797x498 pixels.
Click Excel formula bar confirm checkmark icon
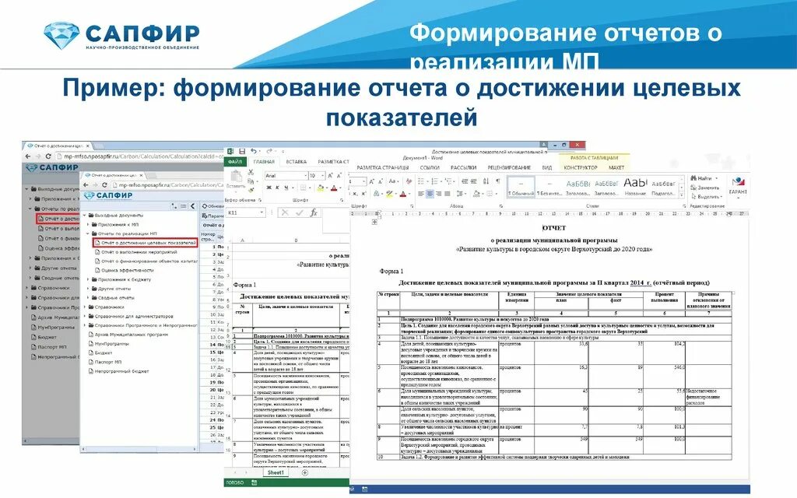300,213
